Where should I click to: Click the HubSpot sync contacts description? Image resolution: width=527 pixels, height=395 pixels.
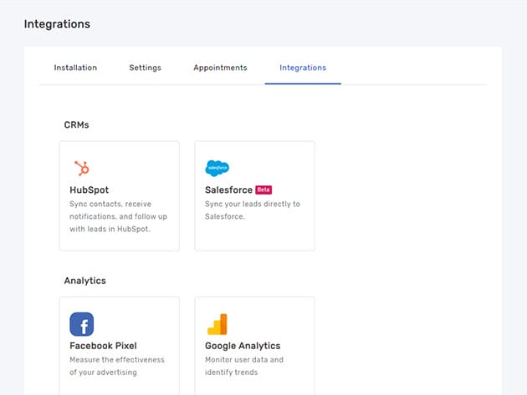[x=110, y=216]
